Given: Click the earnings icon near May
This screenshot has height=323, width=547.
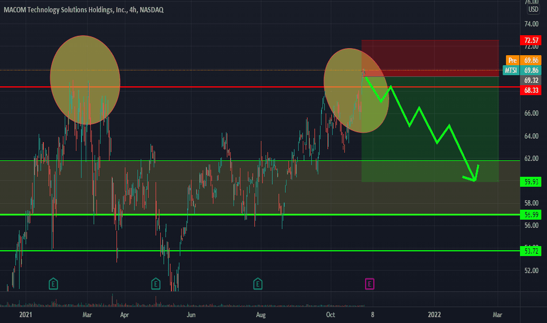Looking at the screenshot, I should point(156,284).
